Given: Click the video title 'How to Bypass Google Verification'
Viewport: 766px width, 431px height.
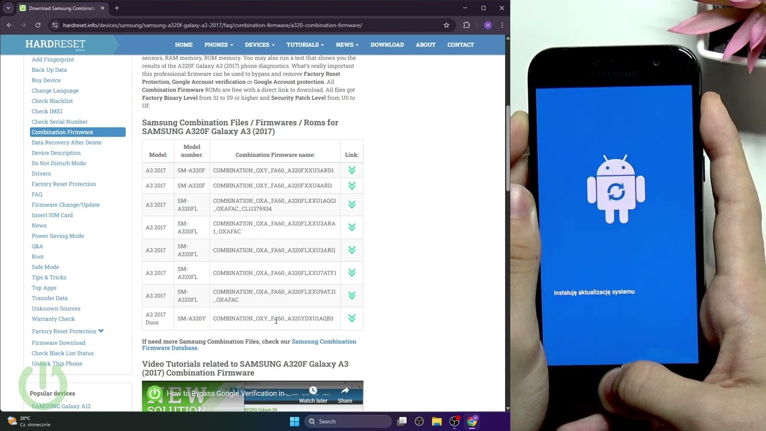Looking at the screenshot, I should pos(229,393).
